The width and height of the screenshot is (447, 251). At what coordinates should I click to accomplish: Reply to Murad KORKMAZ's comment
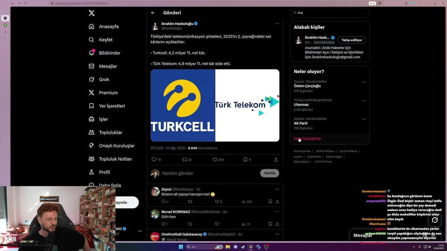[163, 224]
